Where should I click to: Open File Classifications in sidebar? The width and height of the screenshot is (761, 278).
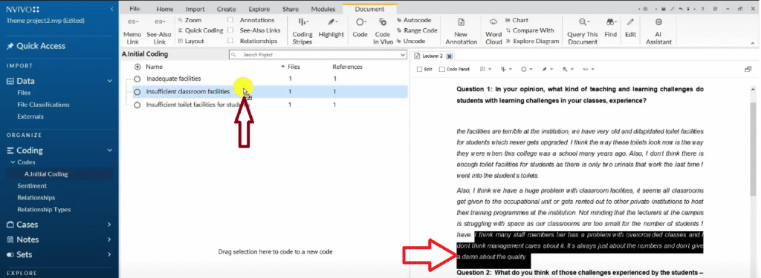43,105
